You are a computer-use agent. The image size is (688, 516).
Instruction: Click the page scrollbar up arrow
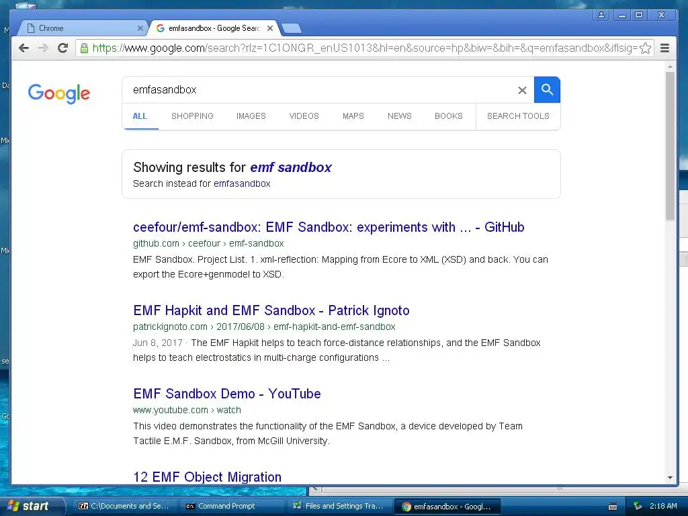670,67
